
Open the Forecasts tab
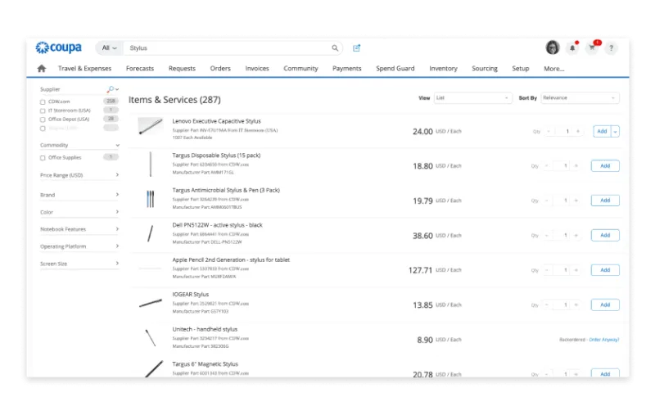[140, 69]
